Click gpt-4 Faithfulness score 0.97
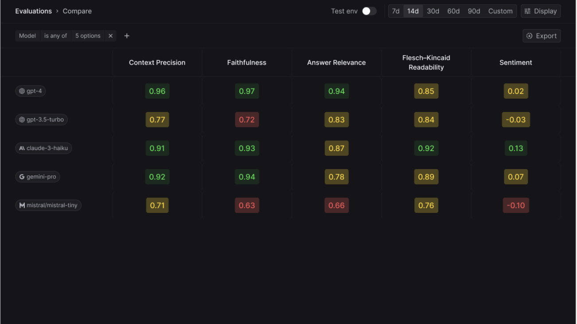This screenshot has height=324, width=577. click(x=247, y=91)
